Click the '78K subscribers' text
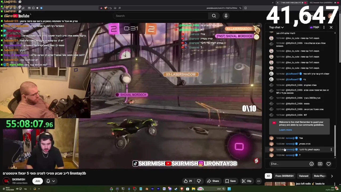This screenshot has width=341, height=192. coord(20,183)
